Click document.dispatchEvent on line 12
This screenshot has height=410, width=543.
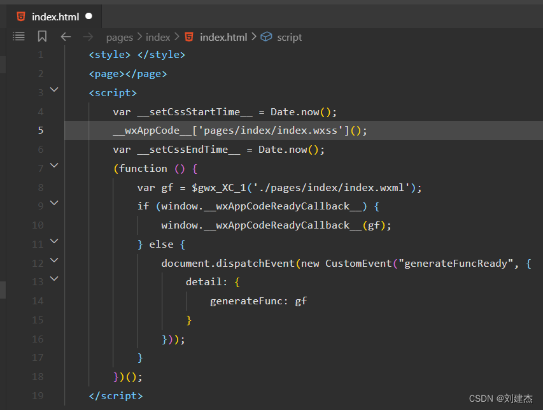(x=228, y=264)
